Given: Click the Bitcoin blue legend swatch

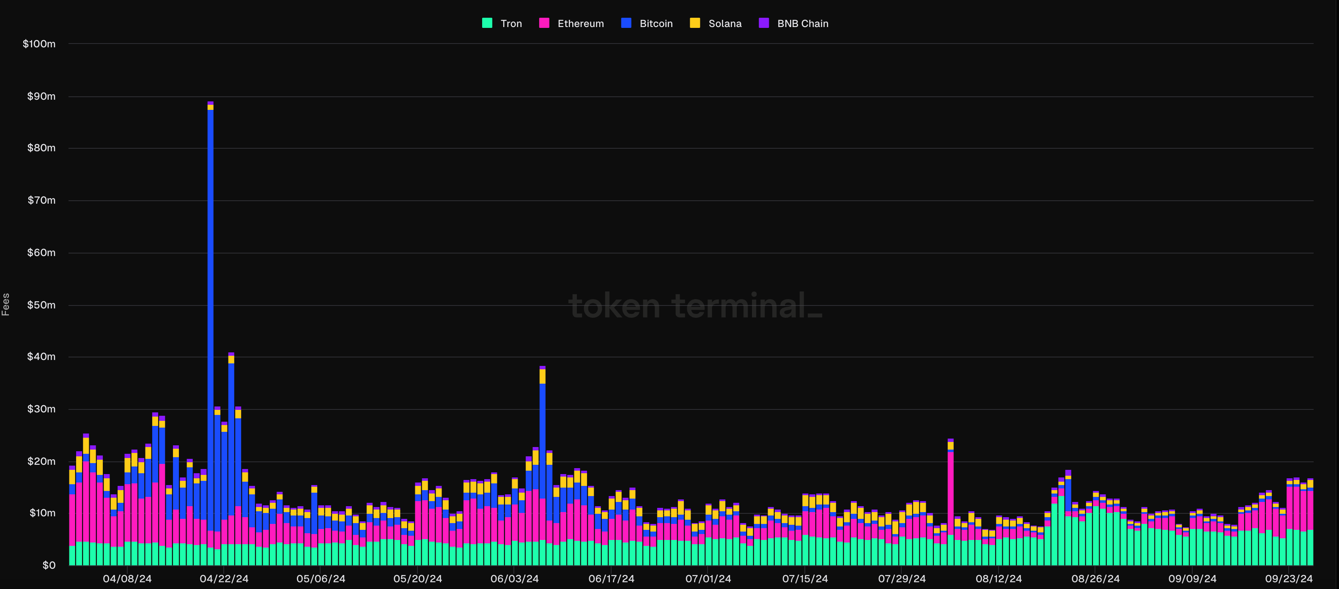Looking at the screenshot, I should (626, 23).
